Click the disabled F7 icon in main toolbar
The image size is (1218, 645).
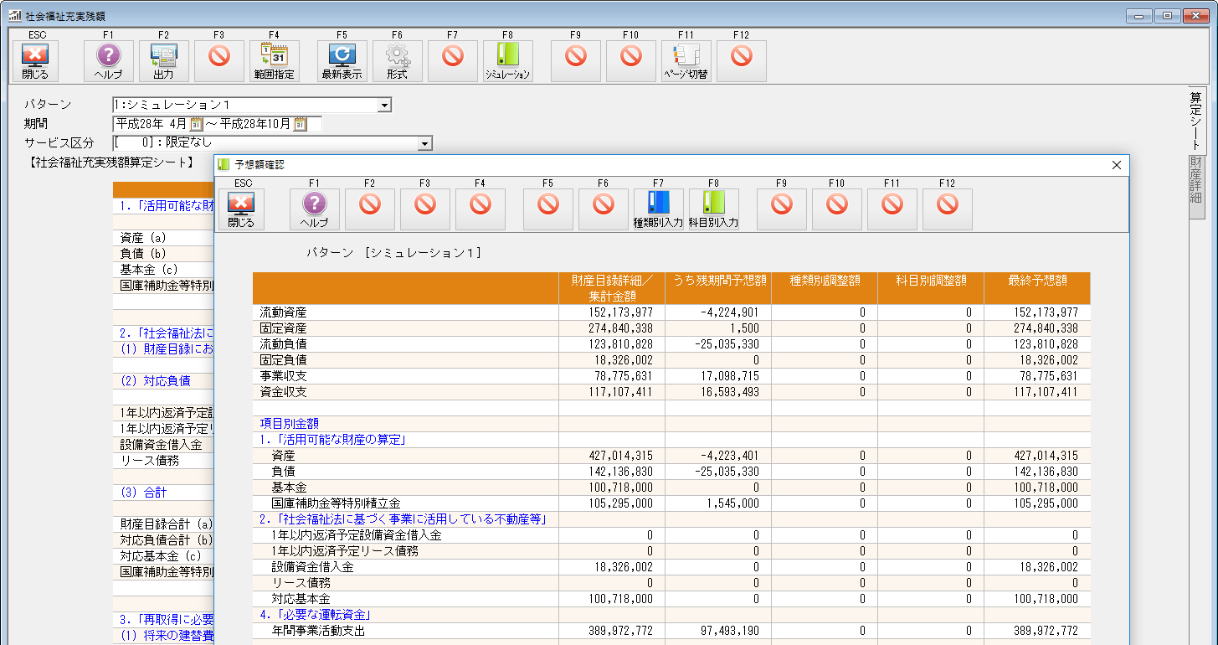pyautogui.click(x=453, y=60)
